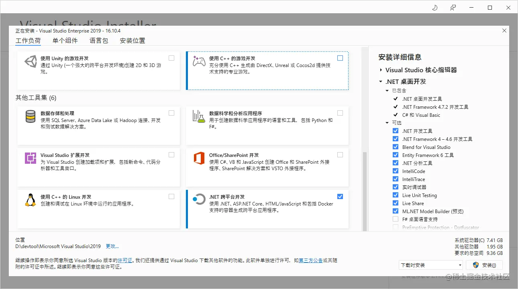
Task: Collapse the 已包含 list
Action: [387, 91]
